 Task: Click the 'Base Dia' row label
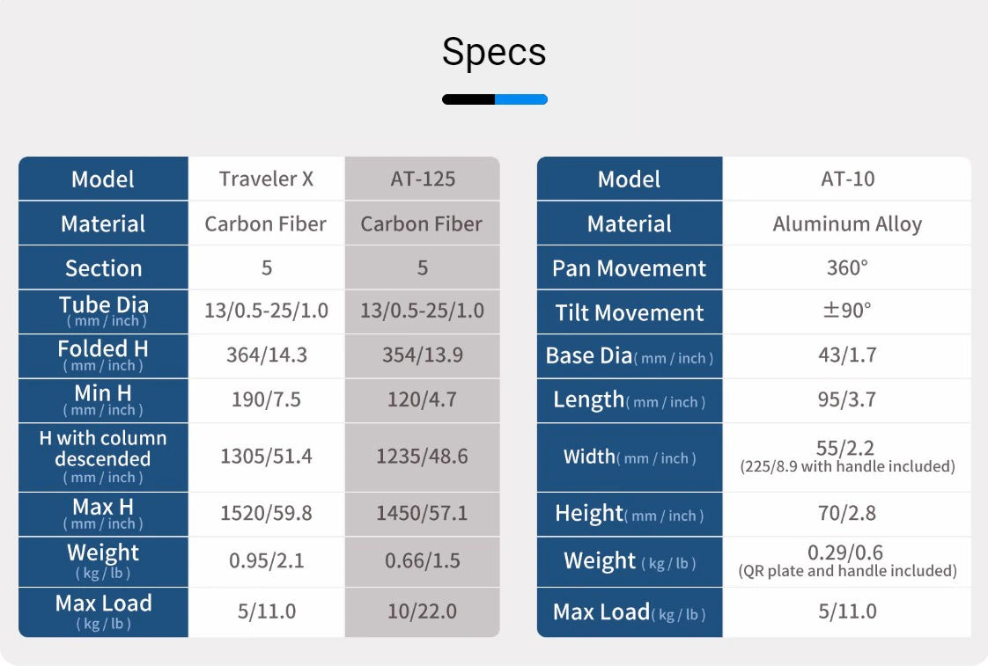630,356
